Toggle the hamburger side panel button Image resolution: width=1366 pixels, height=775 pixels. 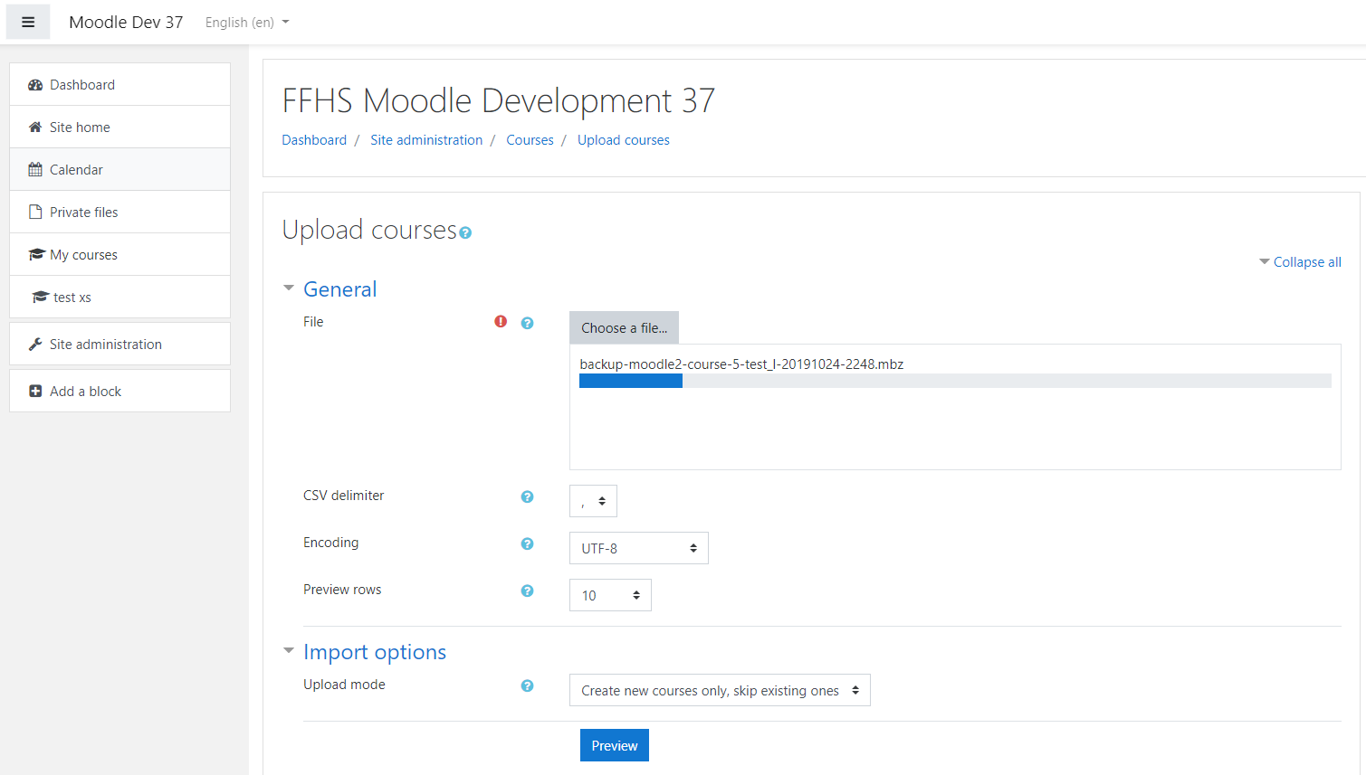tap(28, 23)
